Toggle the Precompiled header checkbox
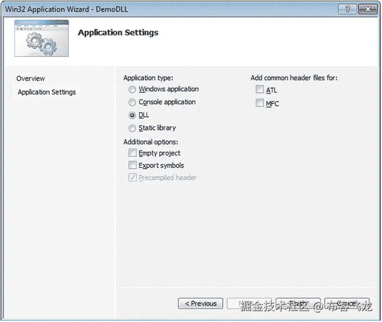Image resolution: width=382 pixels, height=322 pixels. pos(132,177)
